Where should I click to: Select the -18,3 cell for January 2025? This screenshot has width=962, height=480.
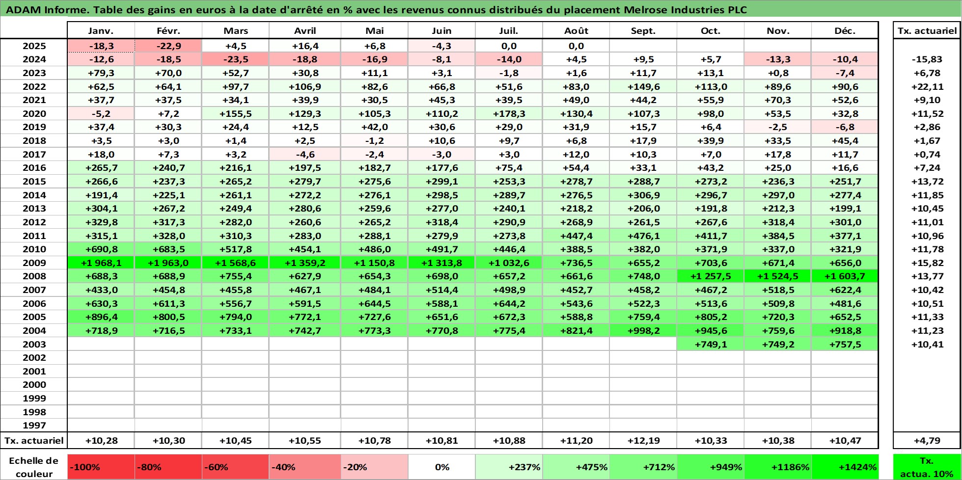101,46
